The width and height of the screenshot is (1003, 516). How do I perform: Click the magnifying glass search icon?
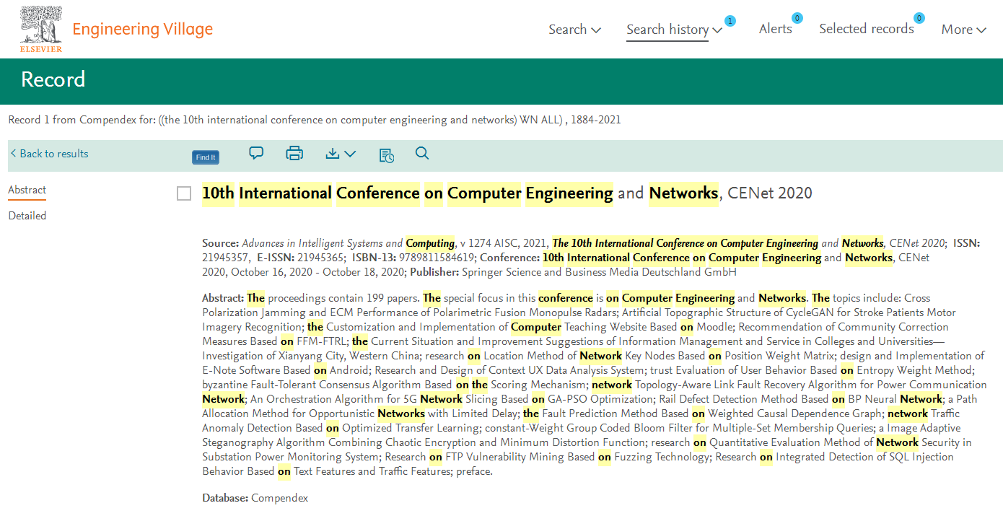click(422, 153)
